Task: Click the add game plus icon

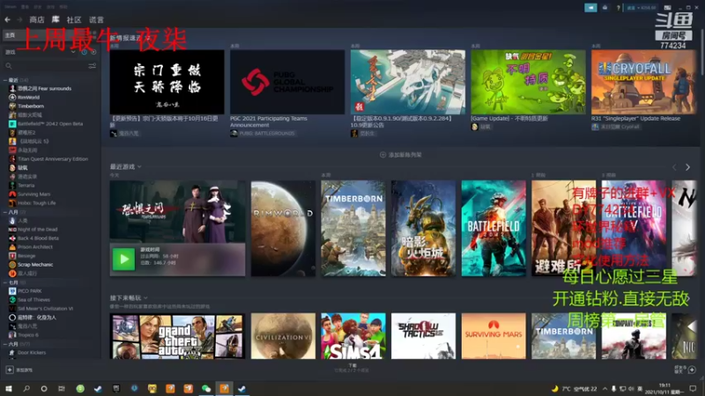Action: tap(10, 370)
